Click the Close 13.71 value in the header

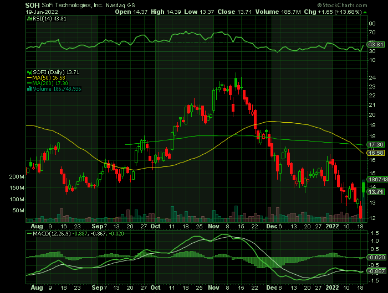pyautogui.click(x=235, y=12)
